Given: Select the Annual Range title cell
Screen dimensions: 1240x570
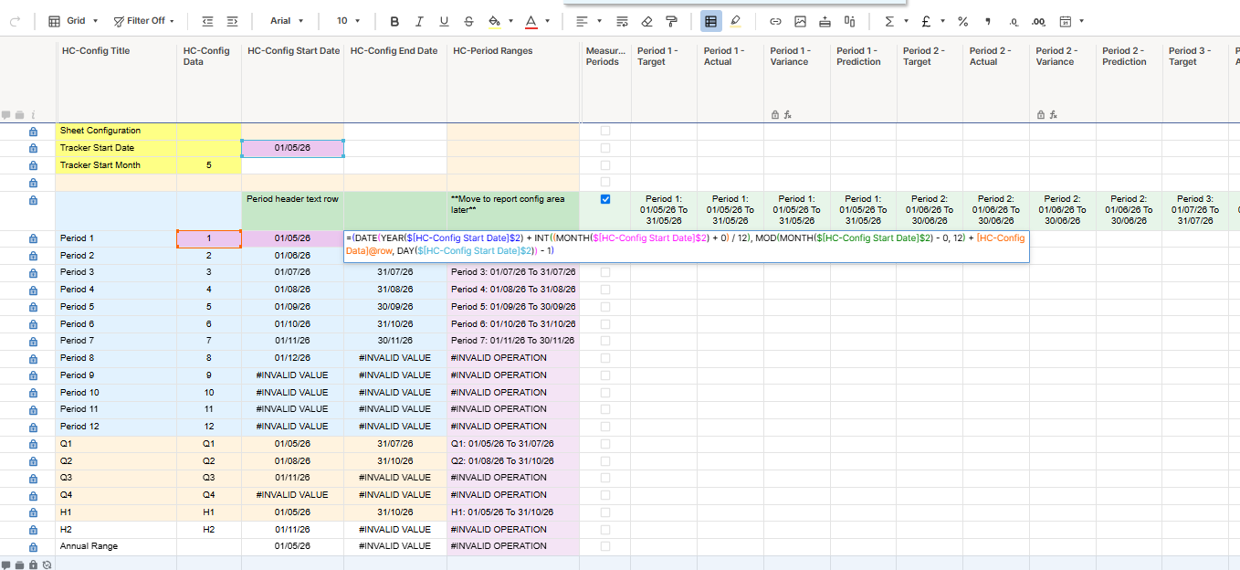Looking at the screenshot, I should (116, 546).
